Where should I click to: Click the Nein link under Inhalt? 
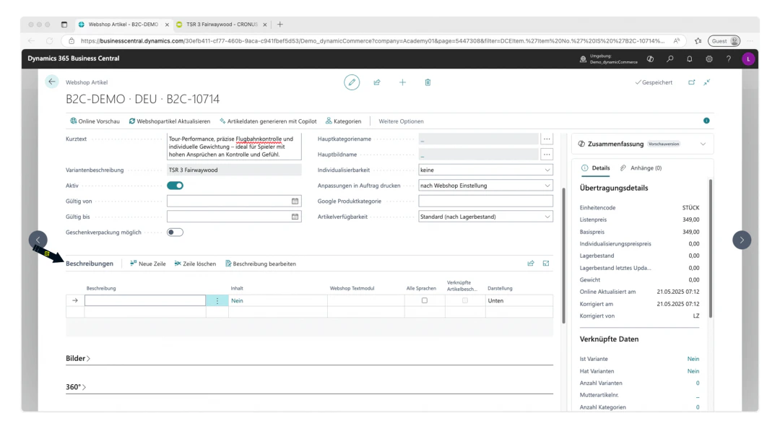click(237, 300)
